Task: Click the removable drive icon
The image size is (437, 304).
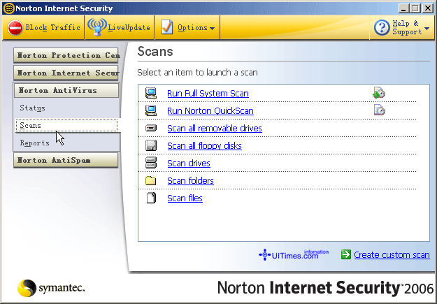Action: coord(151,128)
